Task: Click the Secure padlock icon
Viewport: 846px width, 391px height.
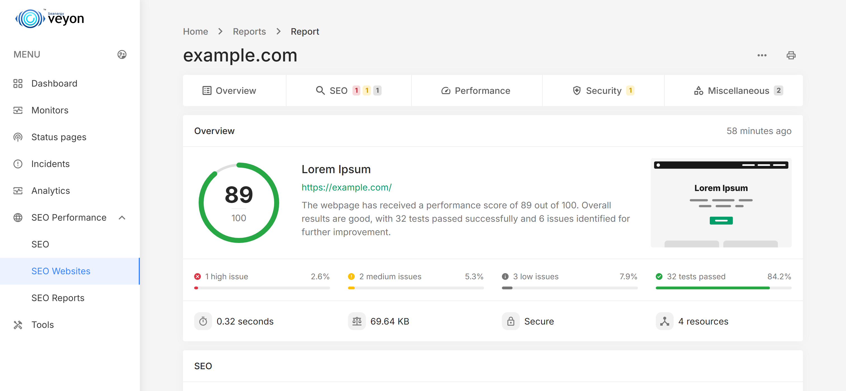Action: pyautogui.click(x=511, y=321)
